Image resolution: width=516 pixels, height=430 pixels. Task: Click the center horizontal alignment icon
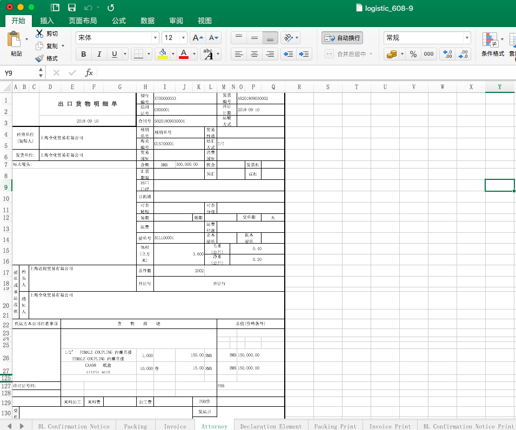[254, 54]
